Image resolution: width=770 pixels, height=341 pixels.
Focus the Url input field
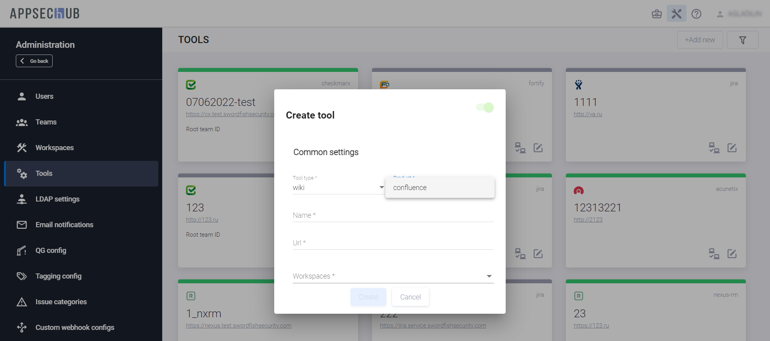coord(393,243)
